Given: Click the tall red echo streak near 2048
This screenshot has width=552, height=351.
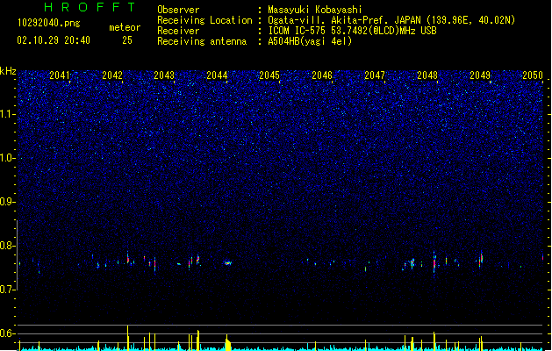Looking at the screenshot, I should [434, 264].
